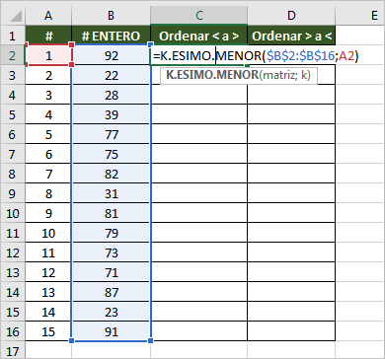
Task: Click the '# ENTERO' header cell
Action: (112, 36)
